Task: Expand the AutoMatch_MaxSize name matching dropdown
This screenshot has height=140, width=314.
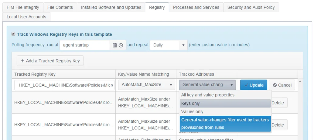Action: coord(147,85)
